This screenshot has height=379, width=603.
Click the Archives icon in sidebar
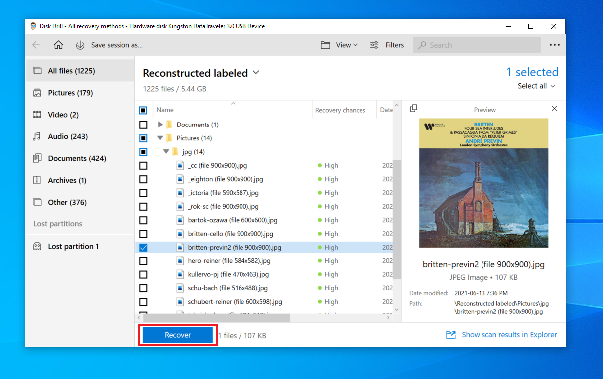coord(37,180)
